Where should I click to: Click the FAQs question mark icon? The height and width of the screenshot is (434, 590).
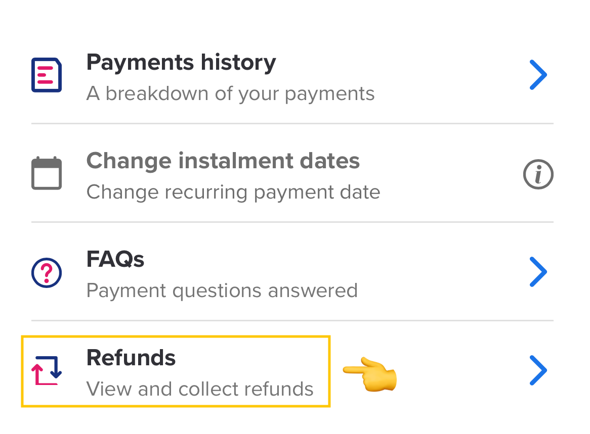tap(47, 273)
